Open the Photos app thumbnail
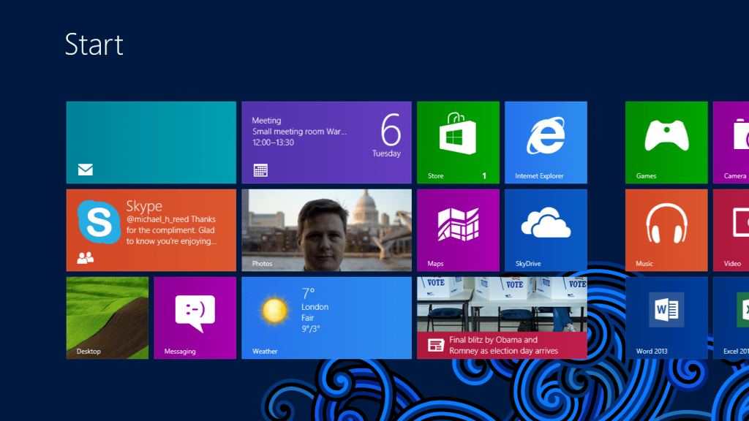Viewport: 749px width, 421px height. 326,230
